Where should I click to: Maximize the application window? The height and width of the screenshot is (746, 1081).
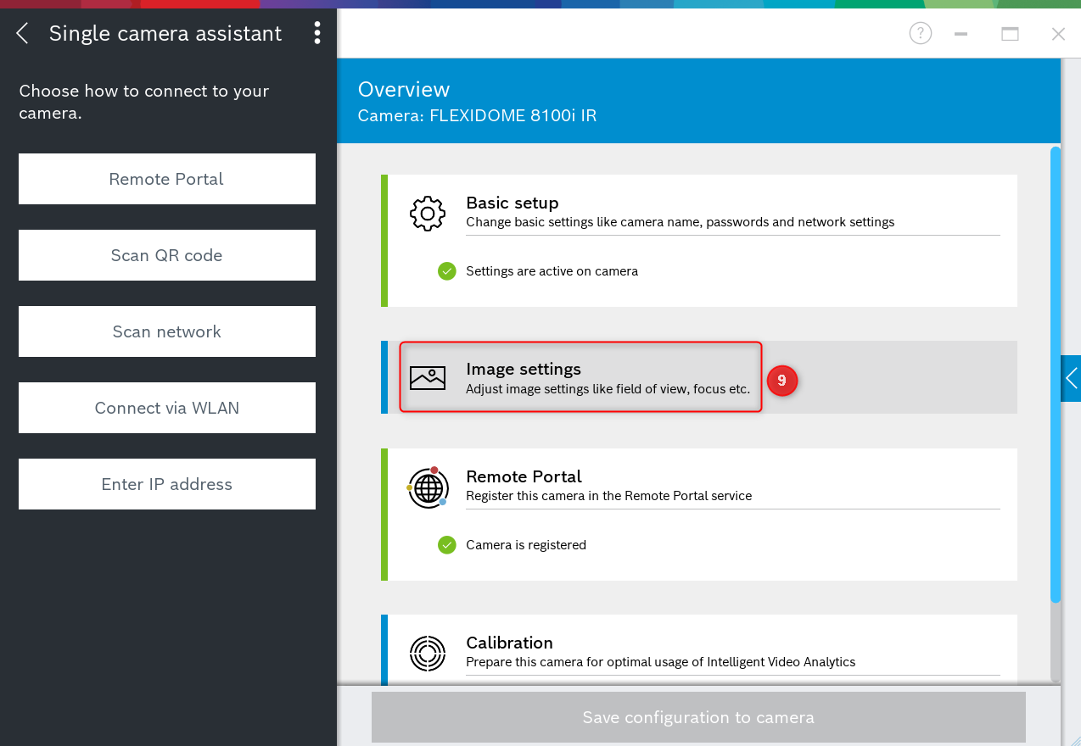pyautogui.click(x=1010, y=34)
